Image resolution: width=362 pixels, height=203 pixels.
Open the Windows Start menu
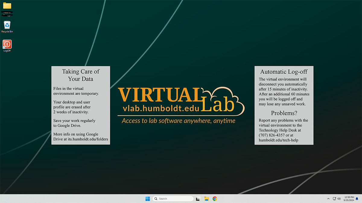[148, 198]
